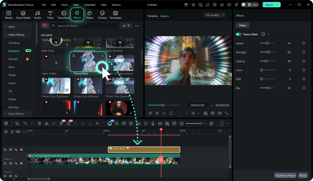
Task: Open the Titles tab
Action: click(x=50, y=15)
